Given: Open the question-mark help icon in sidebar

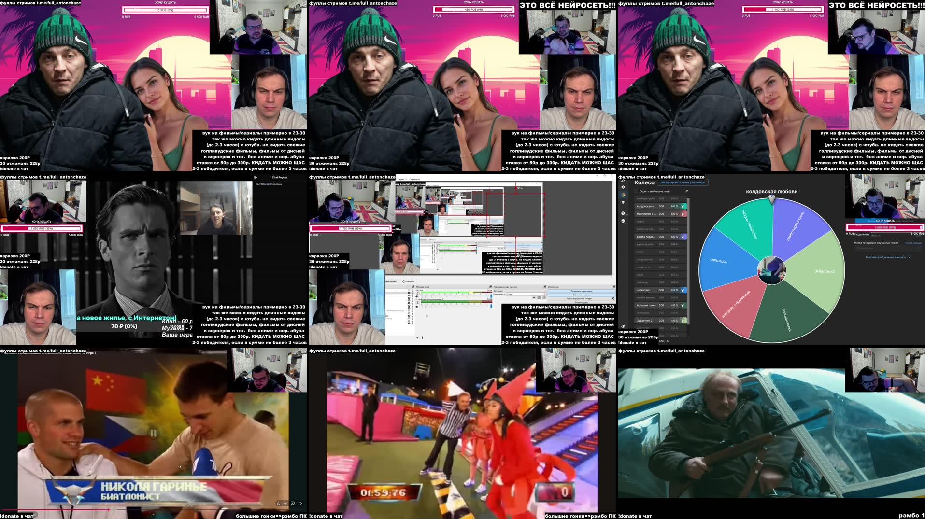Looking at the screenshot, I should tap(623, 213).
